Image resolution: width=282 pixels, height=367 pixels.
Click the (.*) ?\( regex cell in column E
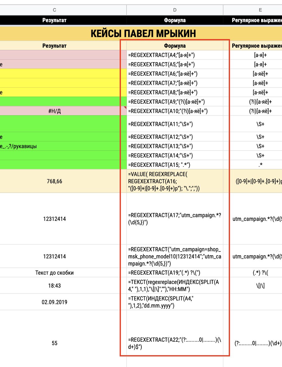pyautogui.click(x=253, y=273)
